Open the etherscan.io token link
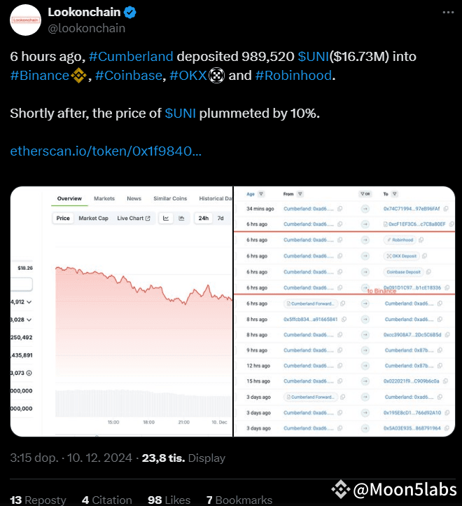 click(106, 151)
